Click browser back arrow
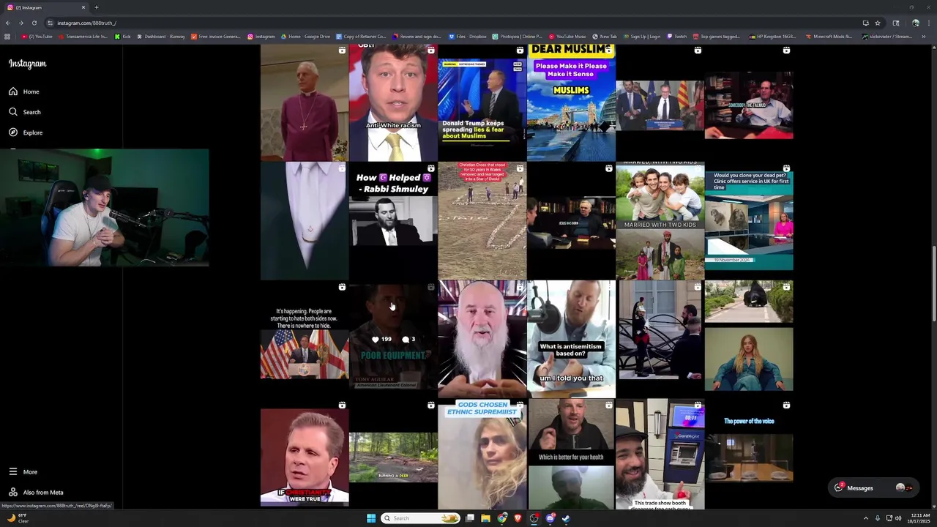The width and height of the screenshot is (937, 527). 7,23
